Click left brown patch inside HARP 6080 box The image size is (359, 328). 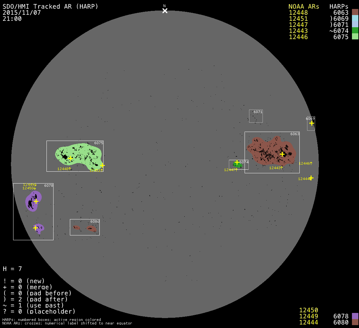pos(76,227)
